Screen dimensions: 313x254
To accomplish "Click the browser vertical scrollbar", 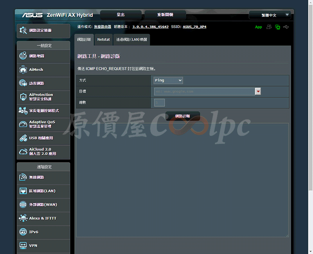I will (311, 98).
